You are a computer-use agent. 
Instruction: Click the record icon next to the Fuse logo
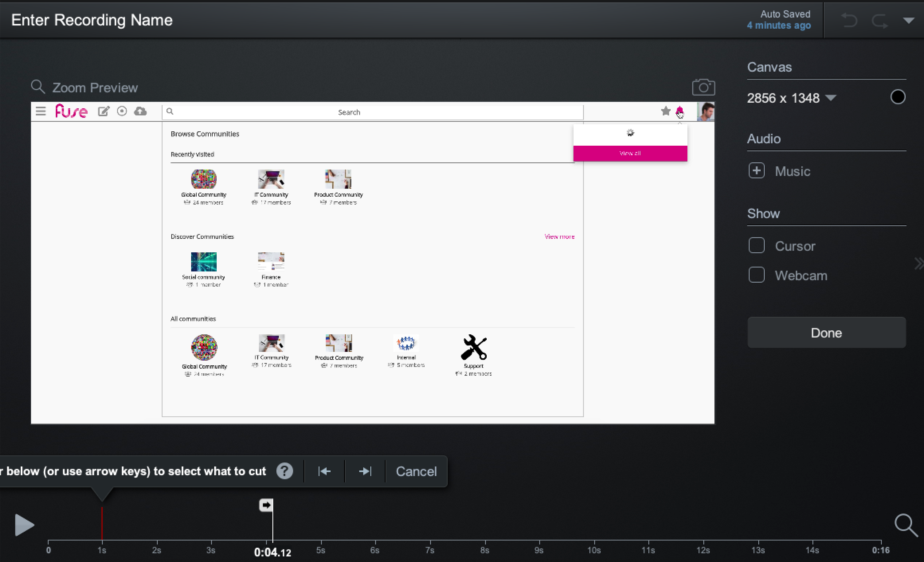(122, 111)
